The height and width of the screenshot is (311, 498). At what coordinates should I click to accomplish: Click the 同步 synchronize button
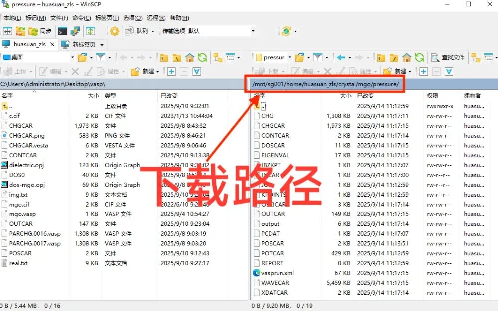click(40, 31)
